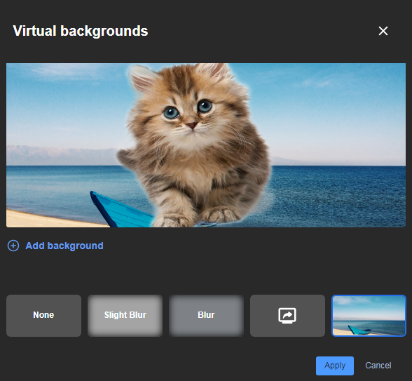Click the Add background link text

64,246
